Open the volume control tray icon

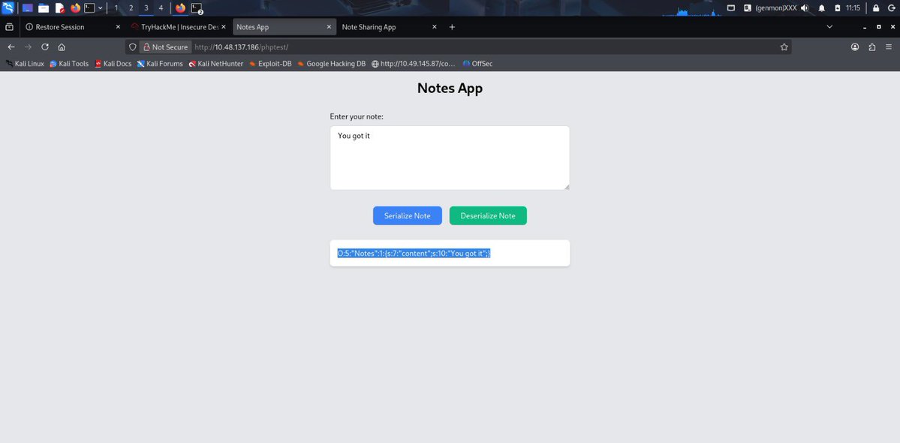coord(805,8)
